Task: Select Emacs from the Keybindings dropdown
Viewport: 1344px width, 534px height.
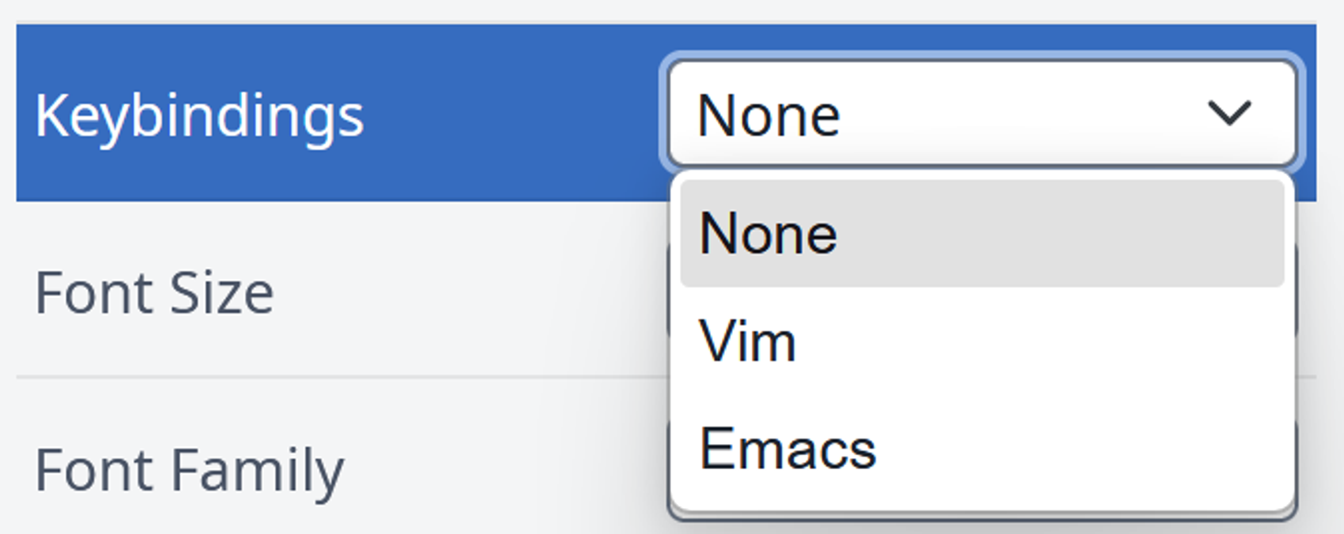Action: [787, 447]
